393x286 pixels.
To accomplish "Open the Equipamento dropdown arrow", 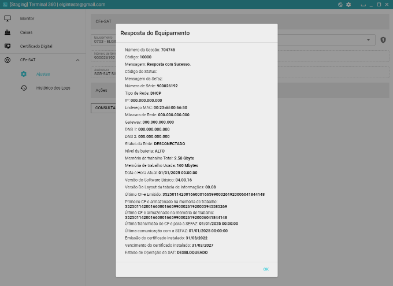I will coord(369,40).
